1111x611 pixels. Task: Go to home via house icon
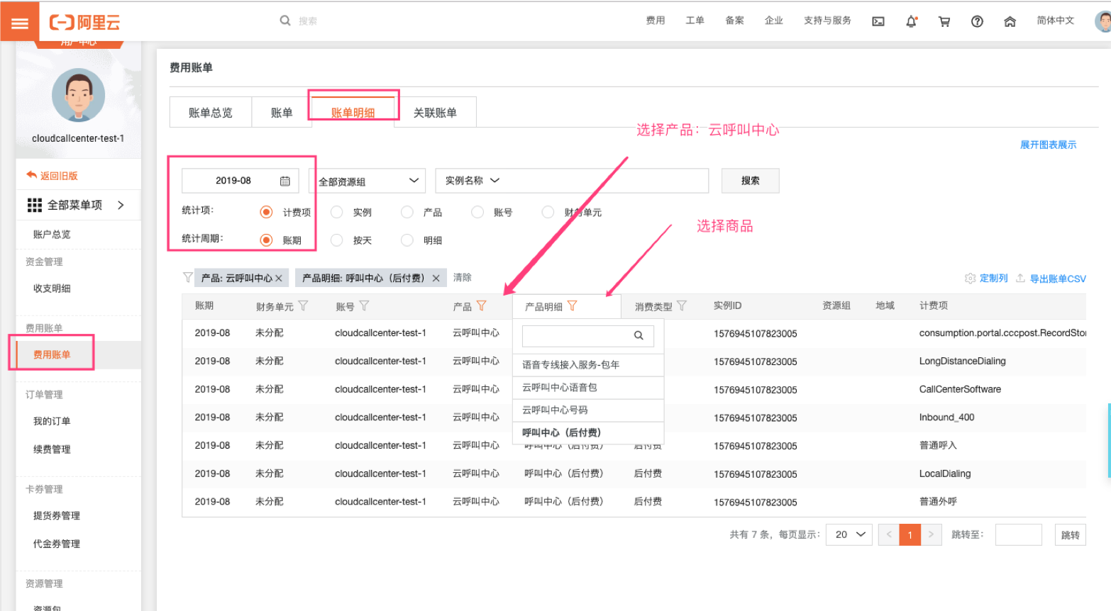[x=1010, y=21]
